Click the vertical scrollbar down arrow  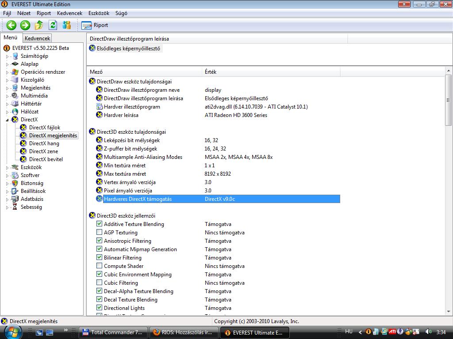449,311
